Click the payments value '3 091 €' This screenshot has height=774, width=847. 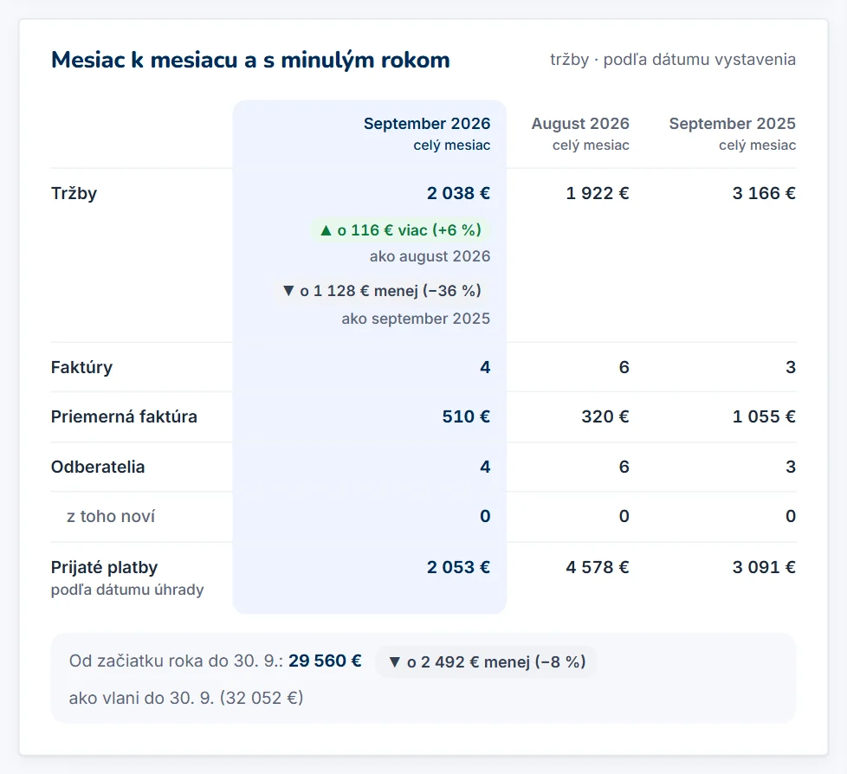coord(764,567)
